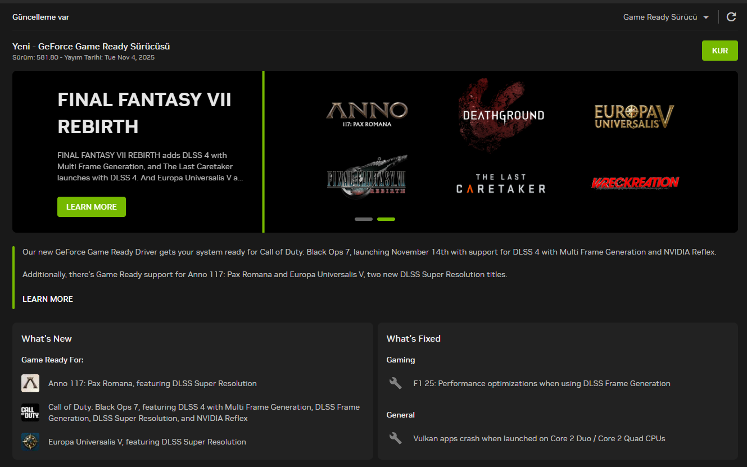Click wrench icon beside F1 25 fix

click(396, 383)
